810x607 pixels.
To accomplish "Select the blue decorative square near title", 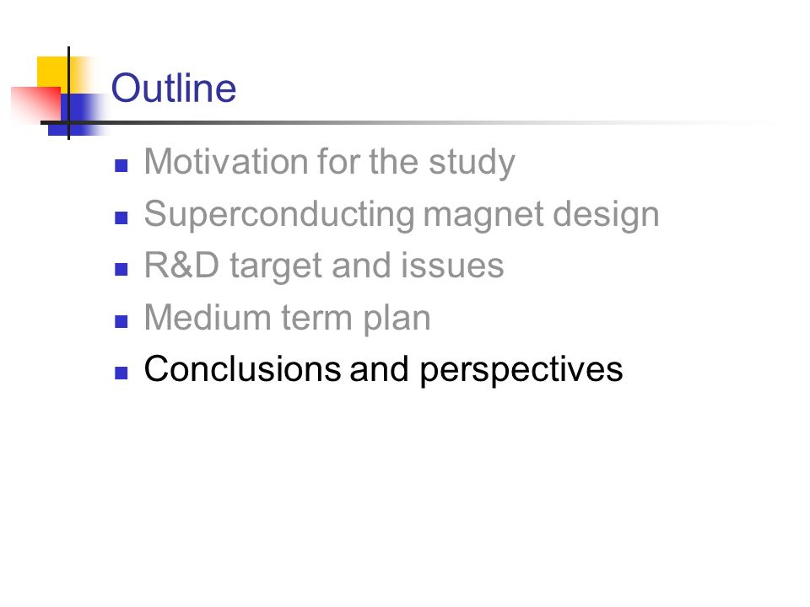I will pos(78,115).
